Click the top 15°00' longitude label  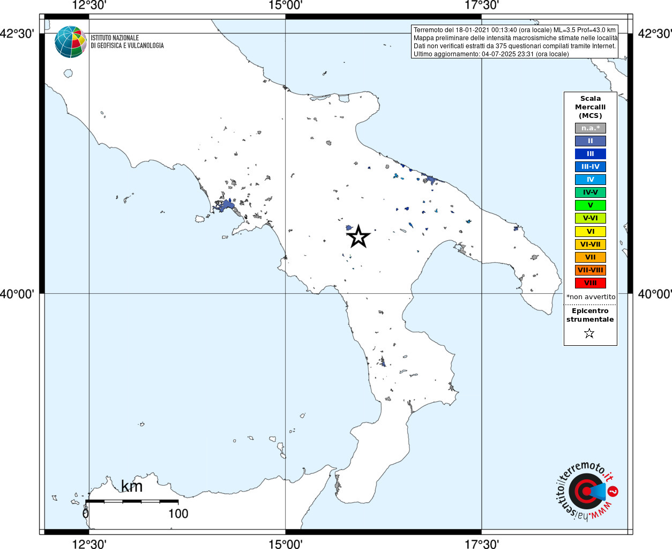point(286,5)
